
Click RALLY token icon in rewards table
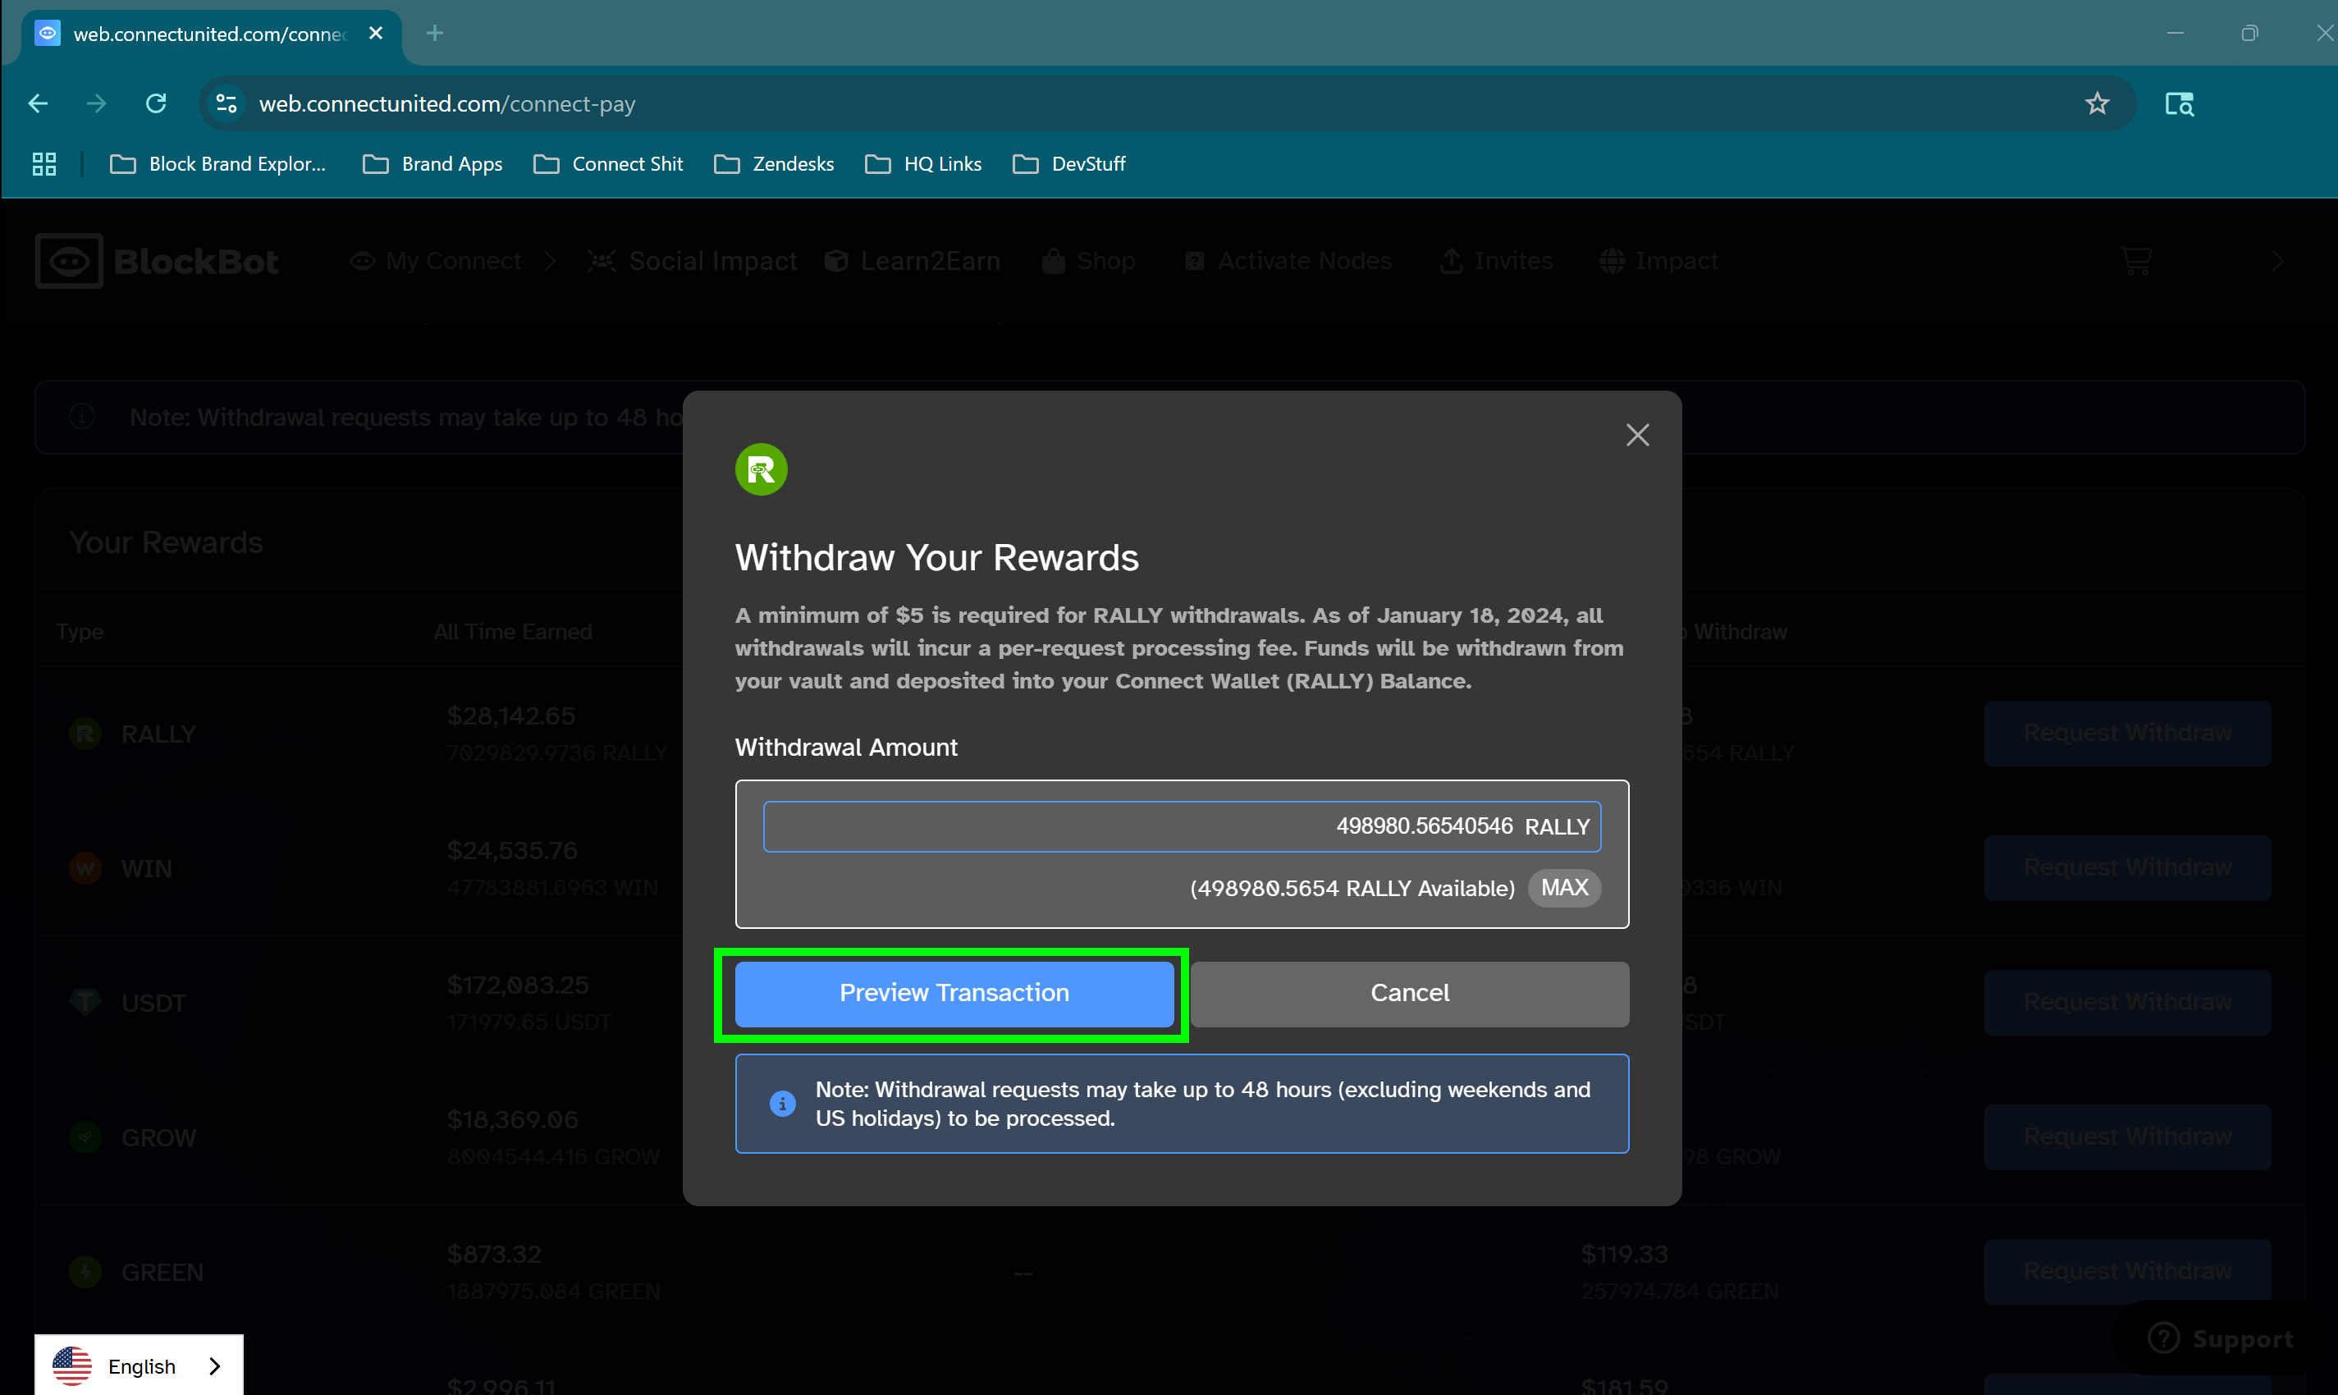(85, 734)
